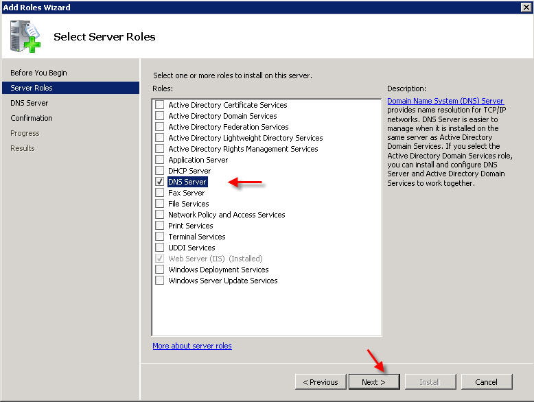Viewport: 534px width, 402px height.
Task: Check Active Directory Certificate Services checkbox
Action: (x=159, y=104)
